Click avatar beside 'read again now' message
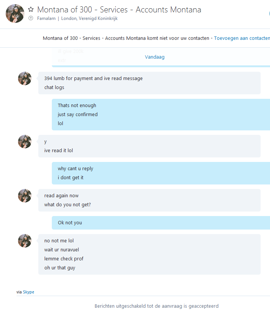270x331 pixels. pos(25,196)
